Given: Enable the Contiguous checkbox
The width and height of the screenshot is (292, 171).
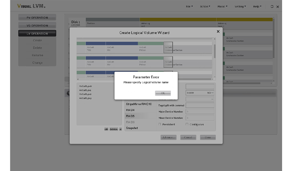Looking at the screenshot, I should pyautogui.click(x=187, y=124).
